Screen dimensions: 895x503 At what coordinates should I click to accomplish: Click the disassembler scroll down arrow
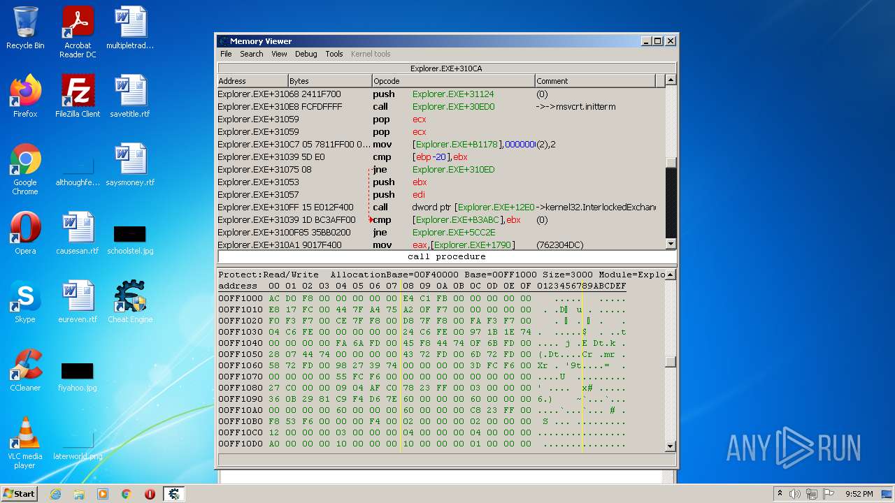pos(671,244)
